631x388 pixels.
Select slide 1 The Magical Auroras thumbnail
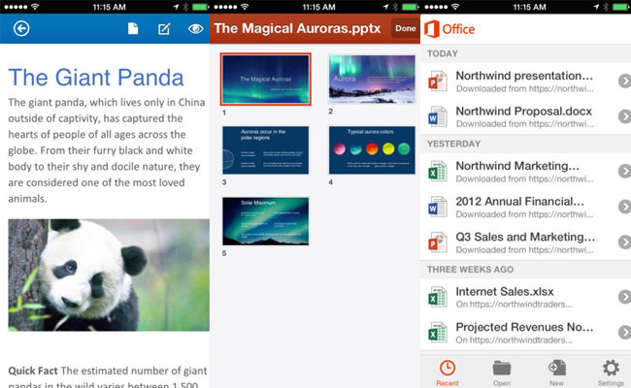coord(266,80)
